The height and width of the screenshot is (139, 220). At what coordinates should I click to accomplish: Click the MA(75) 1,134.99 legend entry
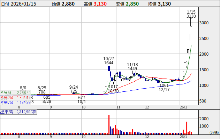pyautogui.click(x=15, y=103)
